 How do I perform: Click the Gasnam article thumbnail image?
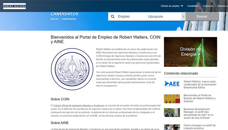(x=172, y=98)
